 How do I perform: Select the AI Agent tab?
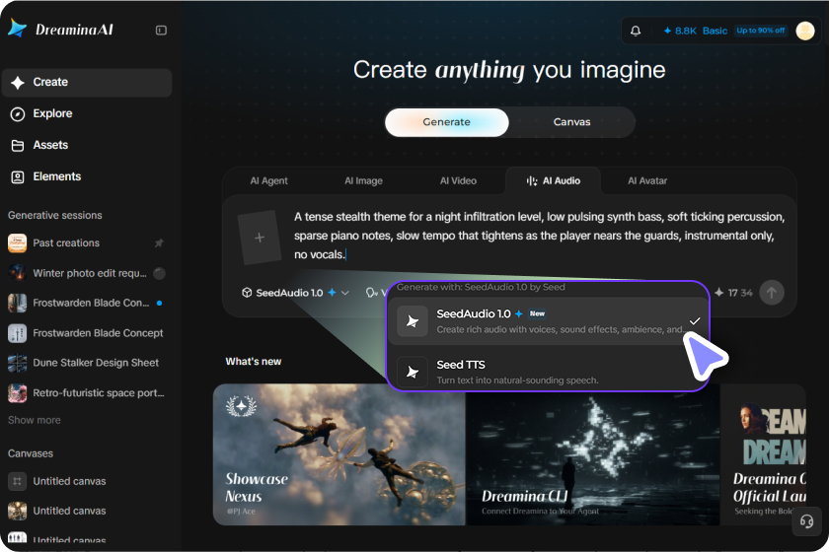pos(268,181)
